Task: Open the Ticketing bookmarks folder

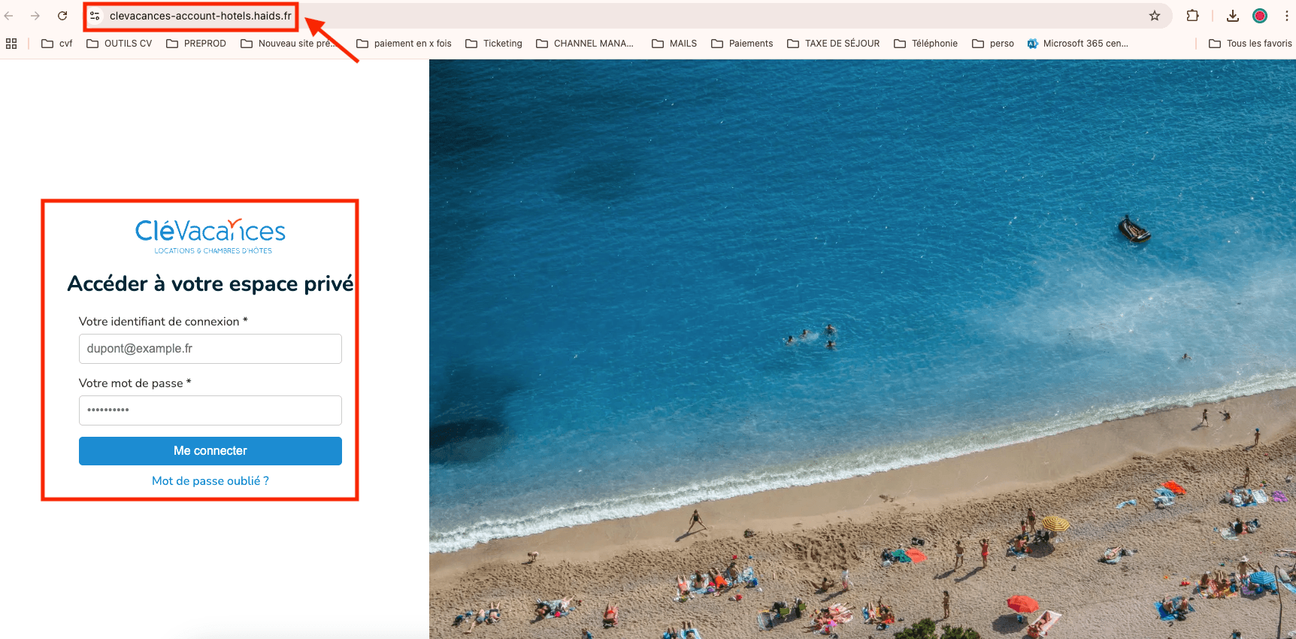Action: [494, 44]
